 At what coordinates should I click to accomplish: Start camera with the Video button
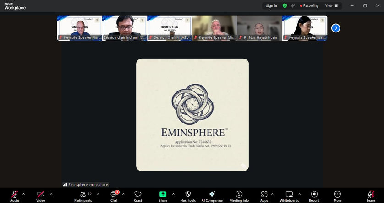(41, 196)
